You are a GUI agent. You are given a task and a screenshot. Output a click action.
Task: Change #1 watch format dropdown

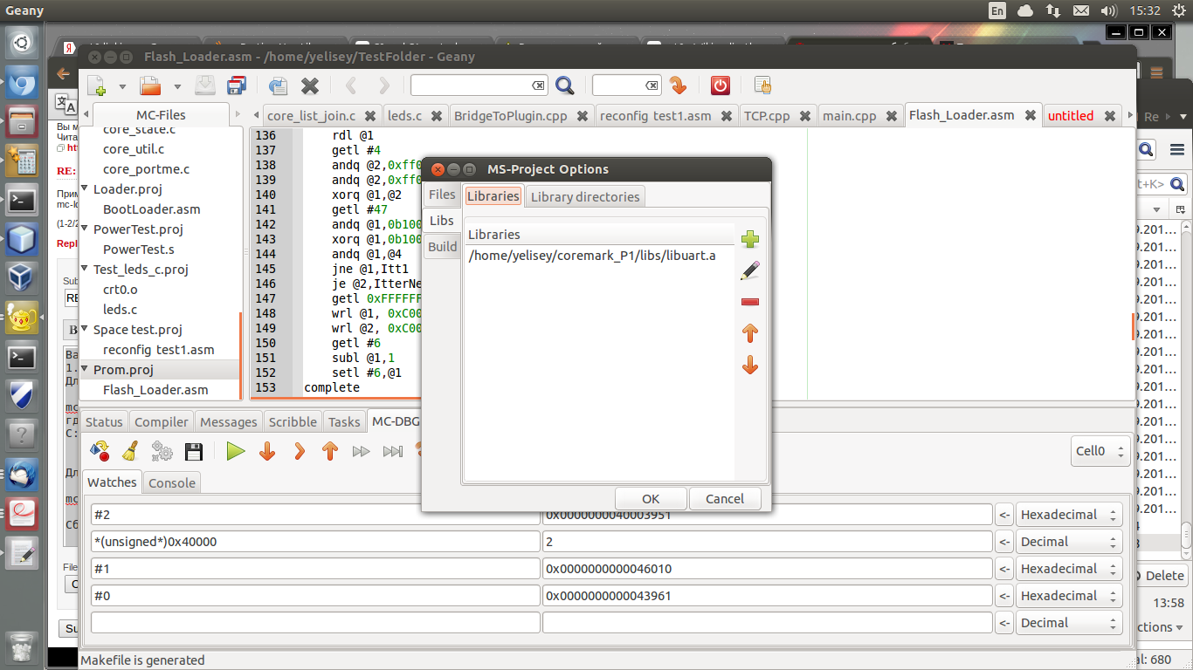tap(1069, 569)
